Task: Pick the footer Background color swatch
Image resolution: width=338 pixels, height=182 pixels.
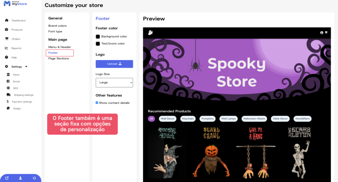Action: click(x=98, y=37)
